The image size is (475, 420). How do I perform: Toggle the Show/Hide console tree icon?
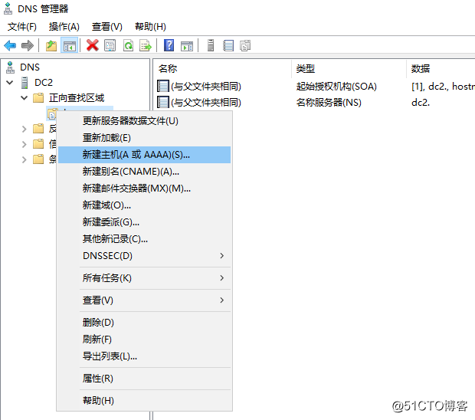(70, 46)
